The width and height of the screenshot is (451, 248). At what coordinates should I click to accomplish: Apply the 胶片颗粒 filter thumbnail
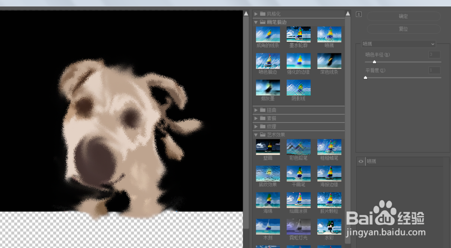[x=329, y=200]
